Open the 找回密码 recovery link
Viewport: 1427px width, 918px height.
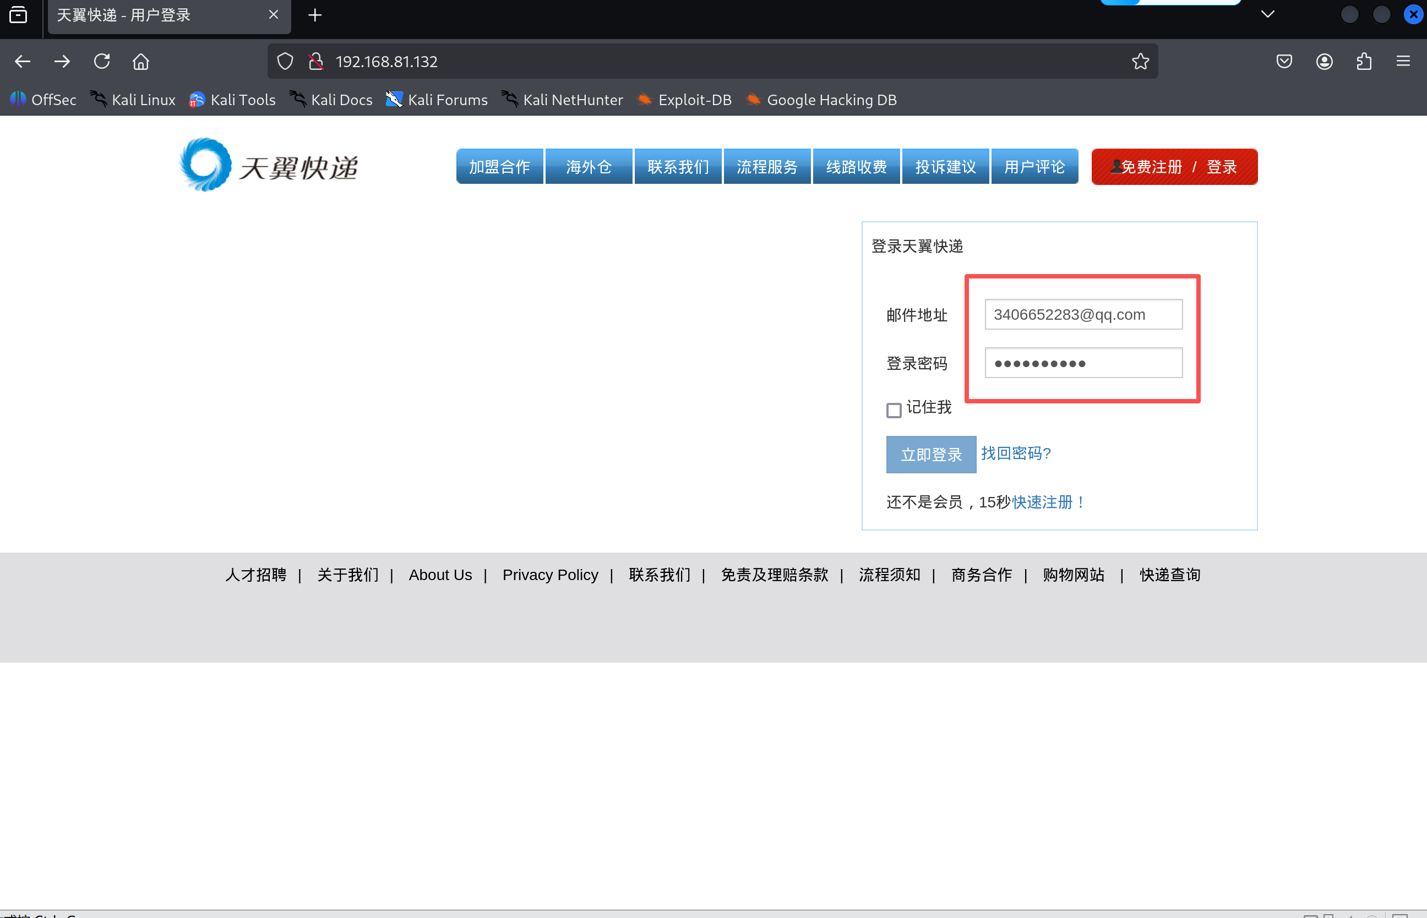point(1016,453)
